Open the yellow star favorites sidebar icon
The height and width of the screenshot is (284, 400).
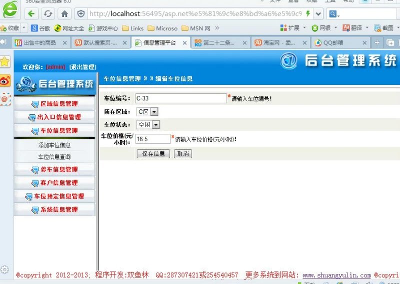5,61
